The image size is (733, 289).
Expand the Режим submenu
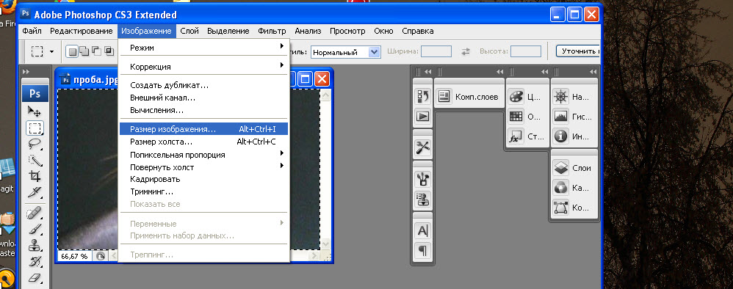(x=204, y=48)
